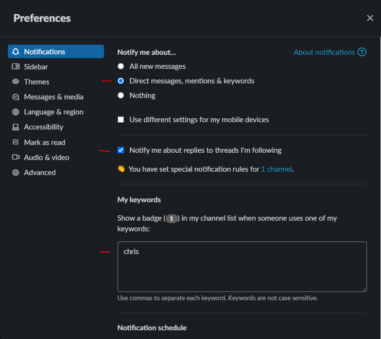Click the Messages & media icon

(16, 97)
